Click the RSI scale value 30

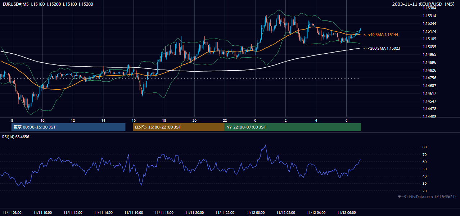[x=424, y=184]
